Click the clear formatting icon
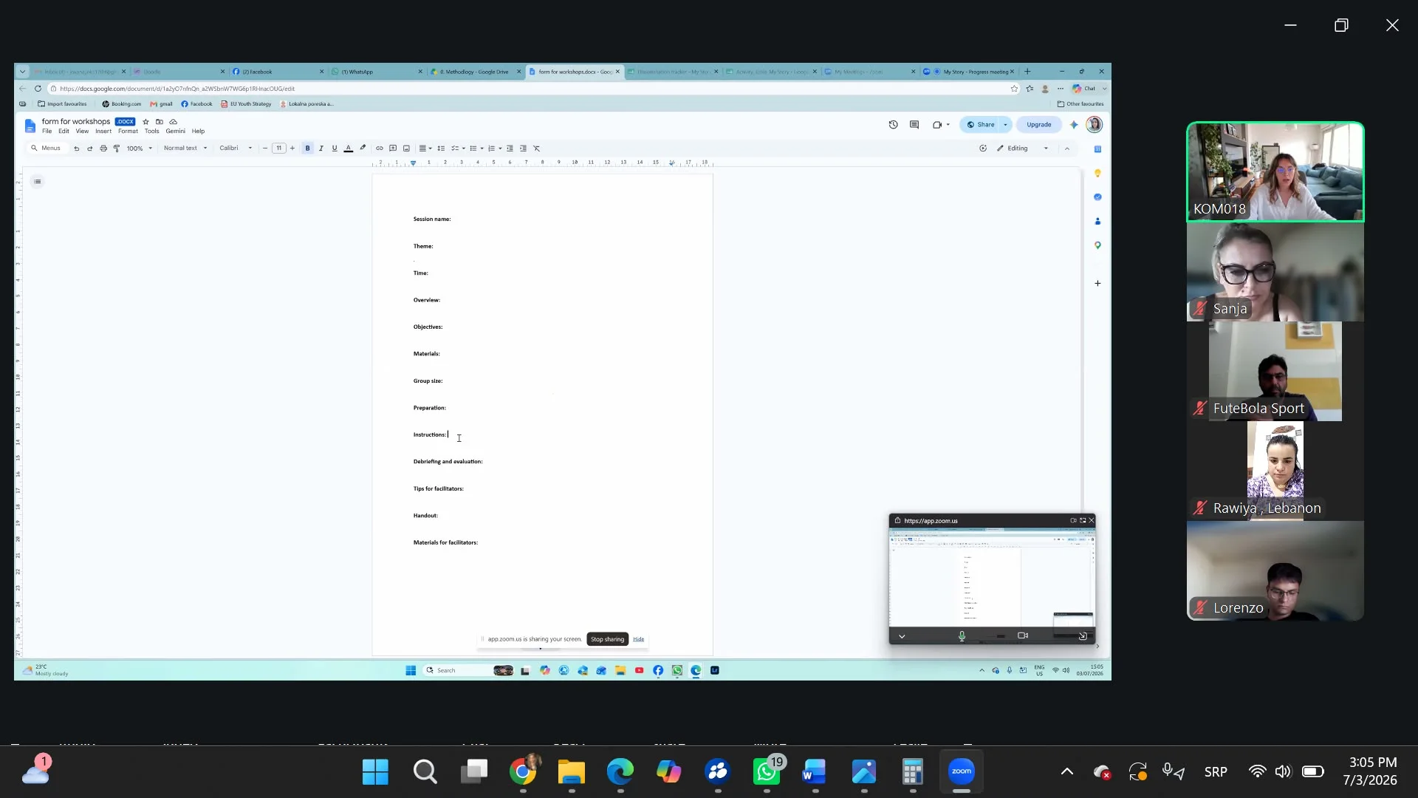The width and height of the screenshot is (1418, 798). click(x=537, y=149)
